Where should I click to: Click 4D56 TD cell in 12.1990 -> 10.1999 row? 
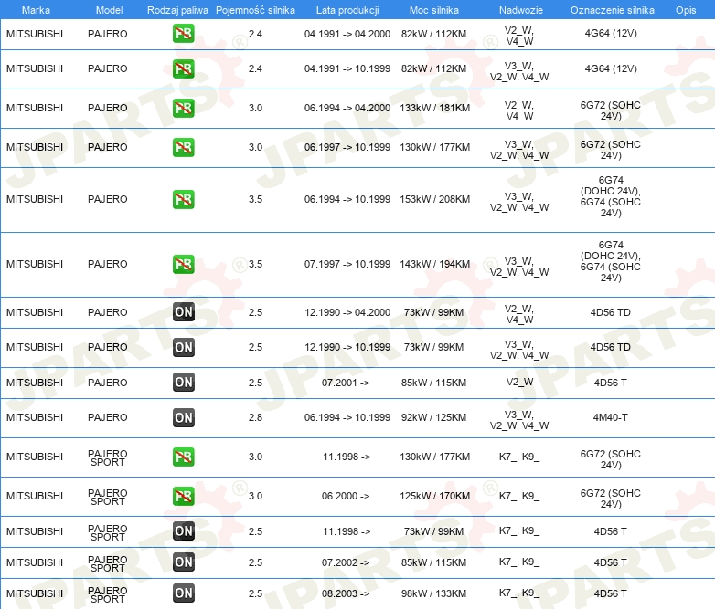[x=611, y=347]
